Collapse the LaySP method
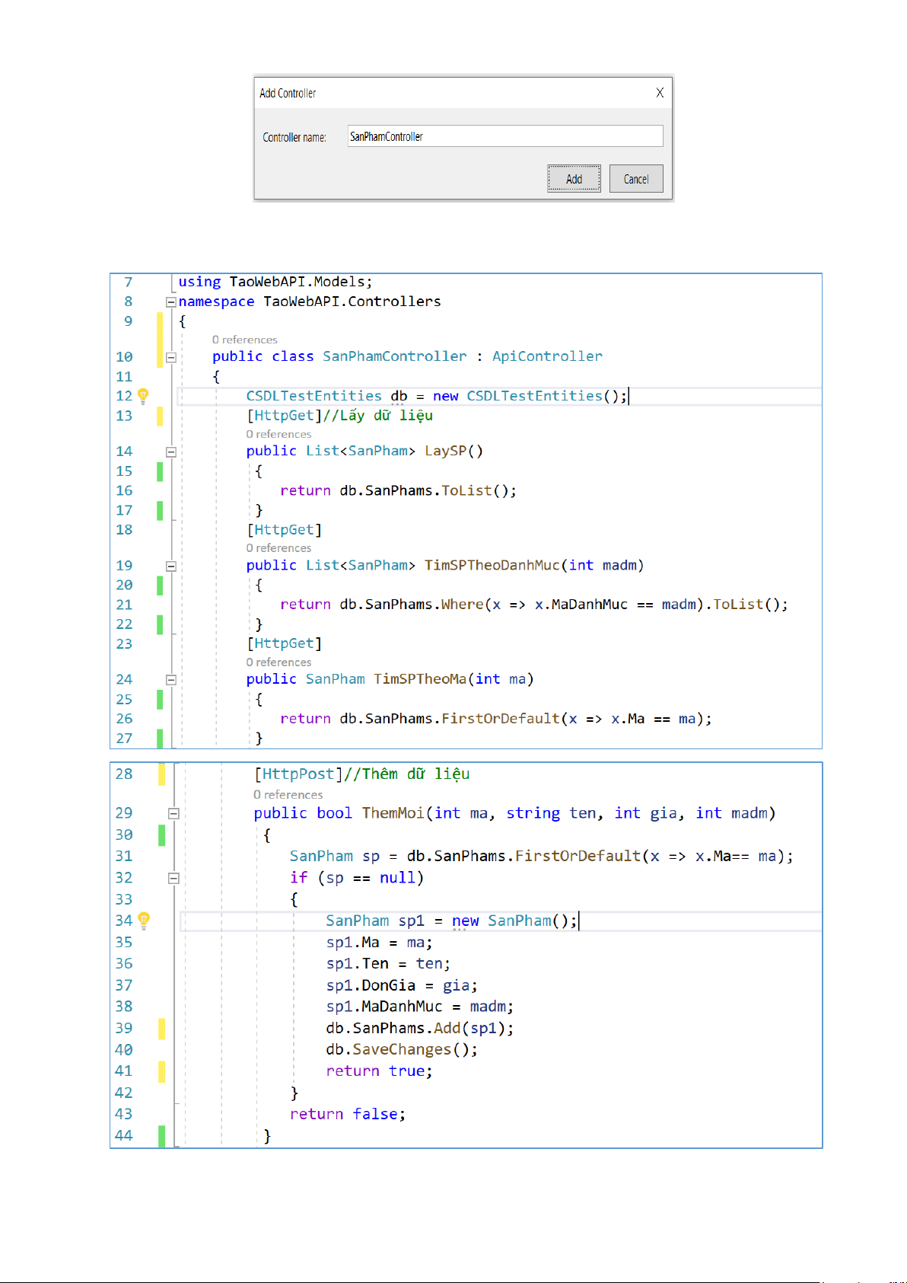The image size is (907, 1283). click(171, 452)
